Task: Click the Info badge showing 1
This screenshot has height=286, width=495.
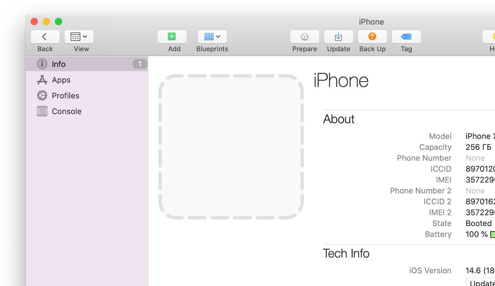Action: click(140, 64)
